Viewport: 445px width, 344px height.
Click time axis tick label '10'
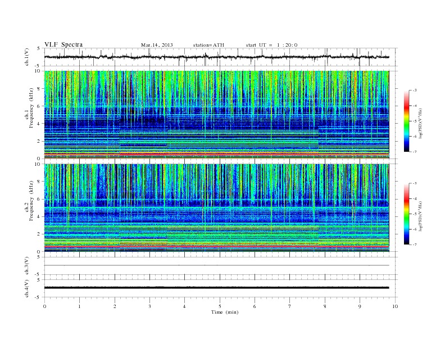(x=395, y=306)
